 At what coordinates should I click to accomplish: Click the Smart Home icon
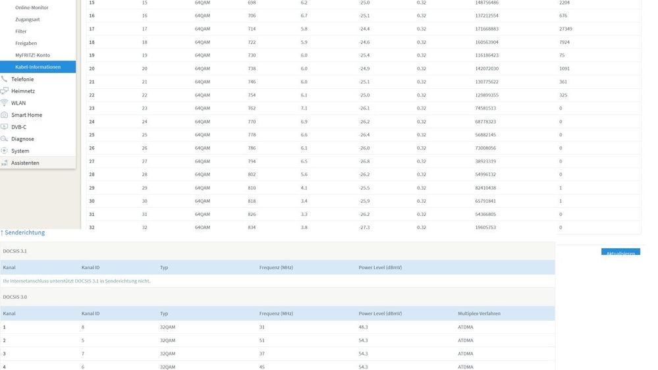pos(4,115)
